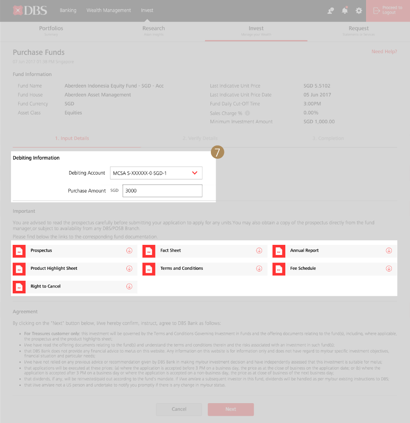Image resolution: width=410 pixels, height=423 pixels.
Task: Click the Equities asset class value
Action: pos(73,113)
